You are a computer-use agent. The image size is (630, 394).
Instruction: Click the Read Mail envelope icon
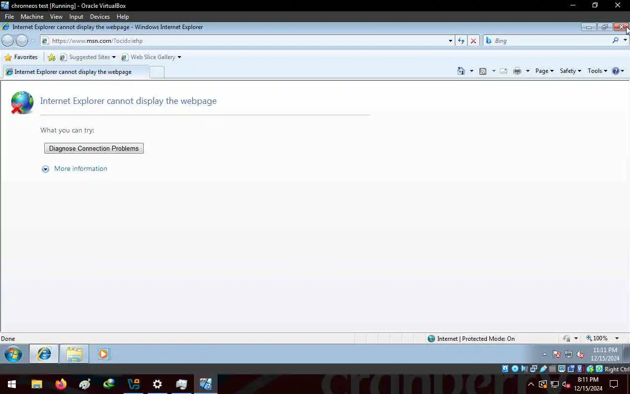[504, 71]
